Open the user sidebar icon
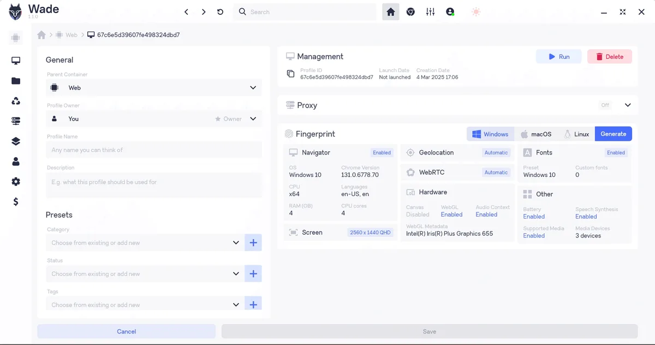 (16, 162)
